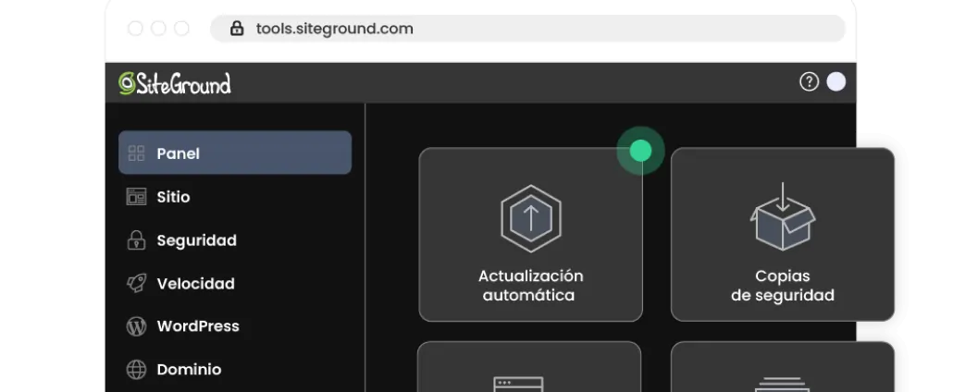Click the tools.siteground.com address bar

pos(527,29)
